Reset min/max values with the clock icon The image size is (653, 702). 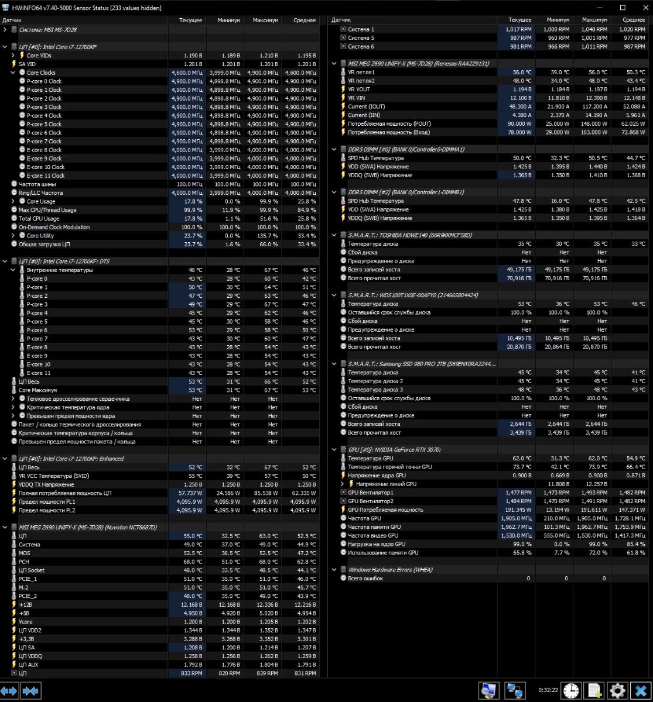pos(570,690)
